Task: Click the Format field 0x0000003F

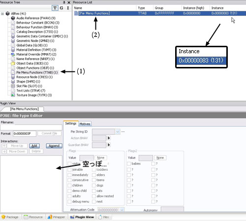Action: coord(25,133)
